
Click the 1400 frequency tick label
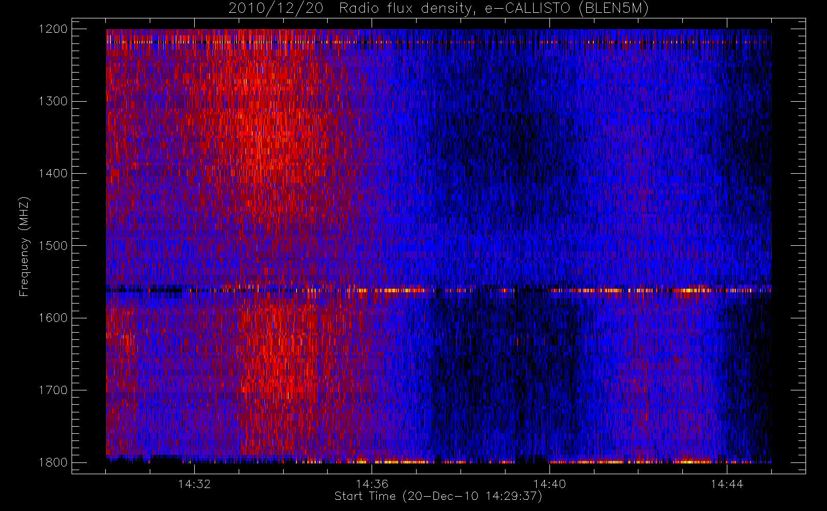pyautogui.click(x=53, y=173)
